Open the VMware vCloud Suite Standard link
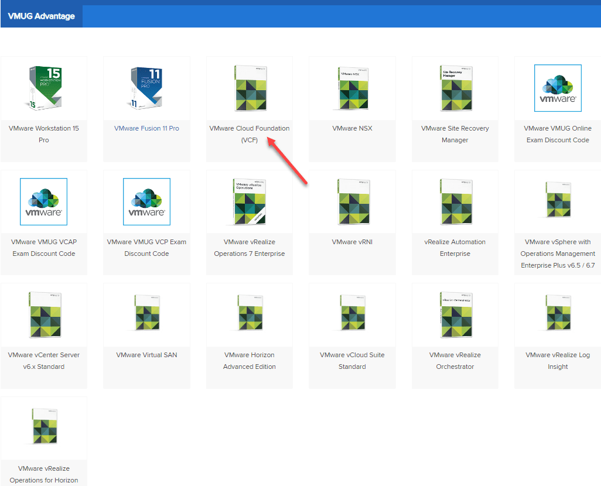 (x=352, y=361)
